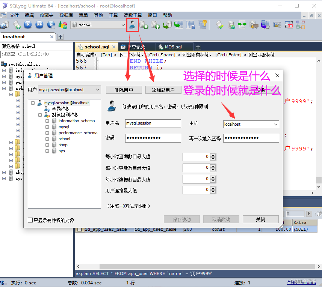Close the school.sql tab
Image resolution: width=322 pixels, height=287 pixels.
(114, 47)
